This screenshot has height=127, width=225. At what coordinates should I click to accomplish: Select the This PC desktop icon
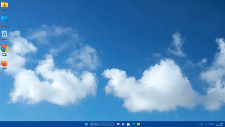coord(5,22)
